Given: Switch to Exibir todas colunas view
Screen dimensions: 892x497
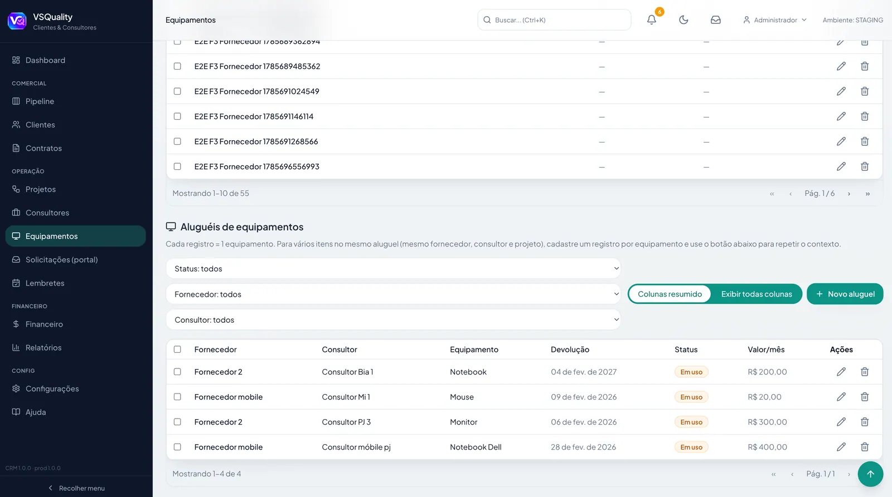Looking at the screenshot, I should coord(757,294).
